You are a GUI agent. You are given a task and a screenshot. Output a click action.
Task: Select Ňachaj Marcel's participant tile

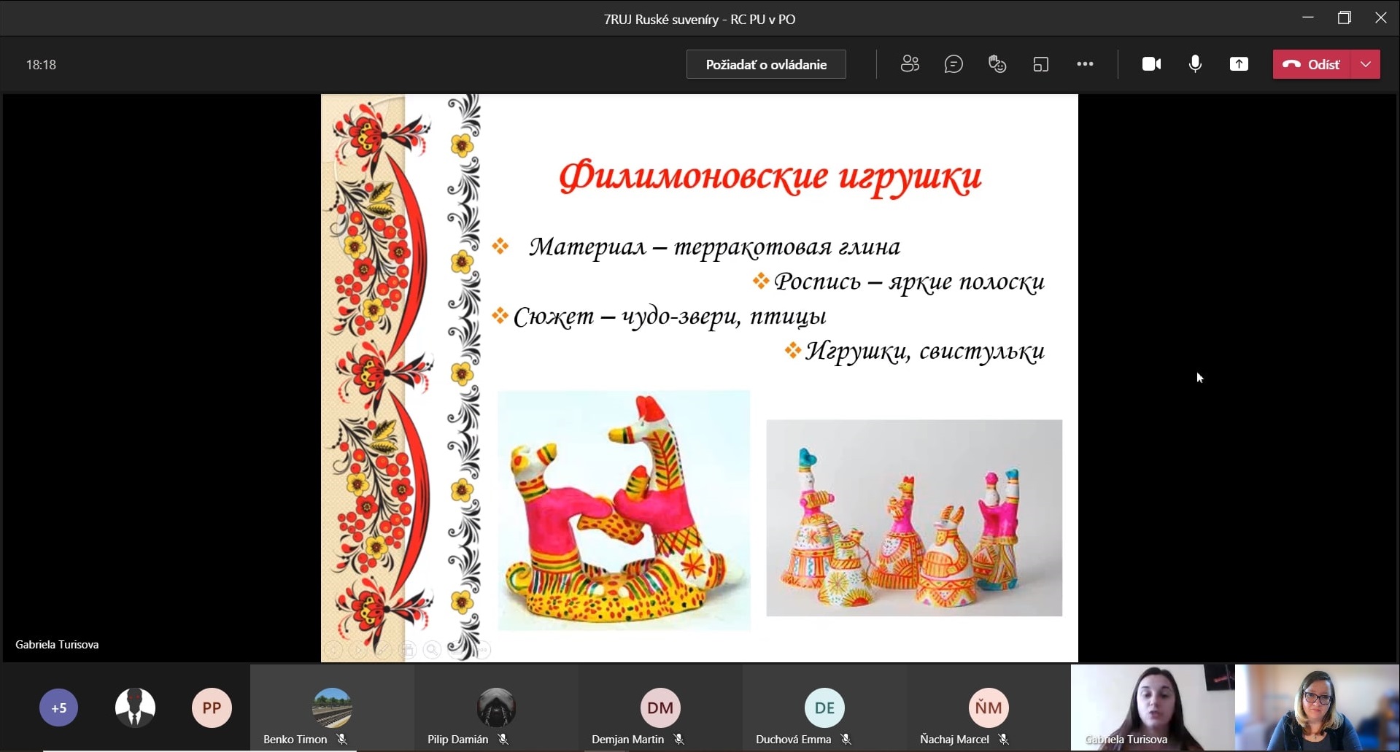(x=989, y=708)
